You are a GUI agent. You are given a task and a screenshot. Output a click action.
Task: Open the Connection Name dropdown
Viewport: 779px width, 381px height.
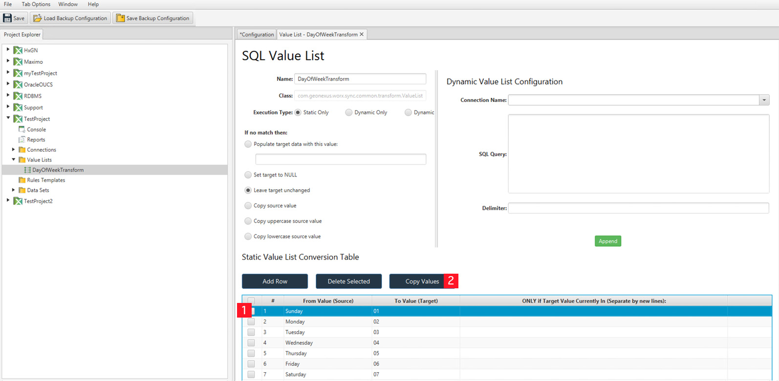tap(764, 100)
